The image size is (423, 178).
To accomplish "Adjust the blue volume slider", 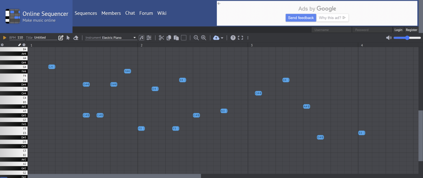I will click(407, 38).
